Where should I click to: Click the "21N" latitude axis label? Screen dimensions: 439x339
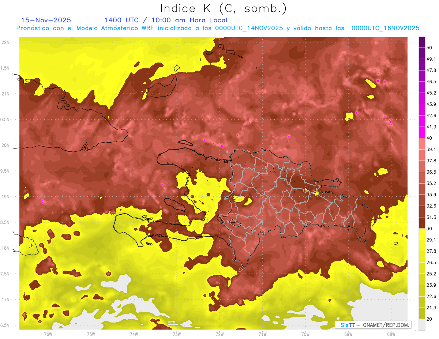5,94
